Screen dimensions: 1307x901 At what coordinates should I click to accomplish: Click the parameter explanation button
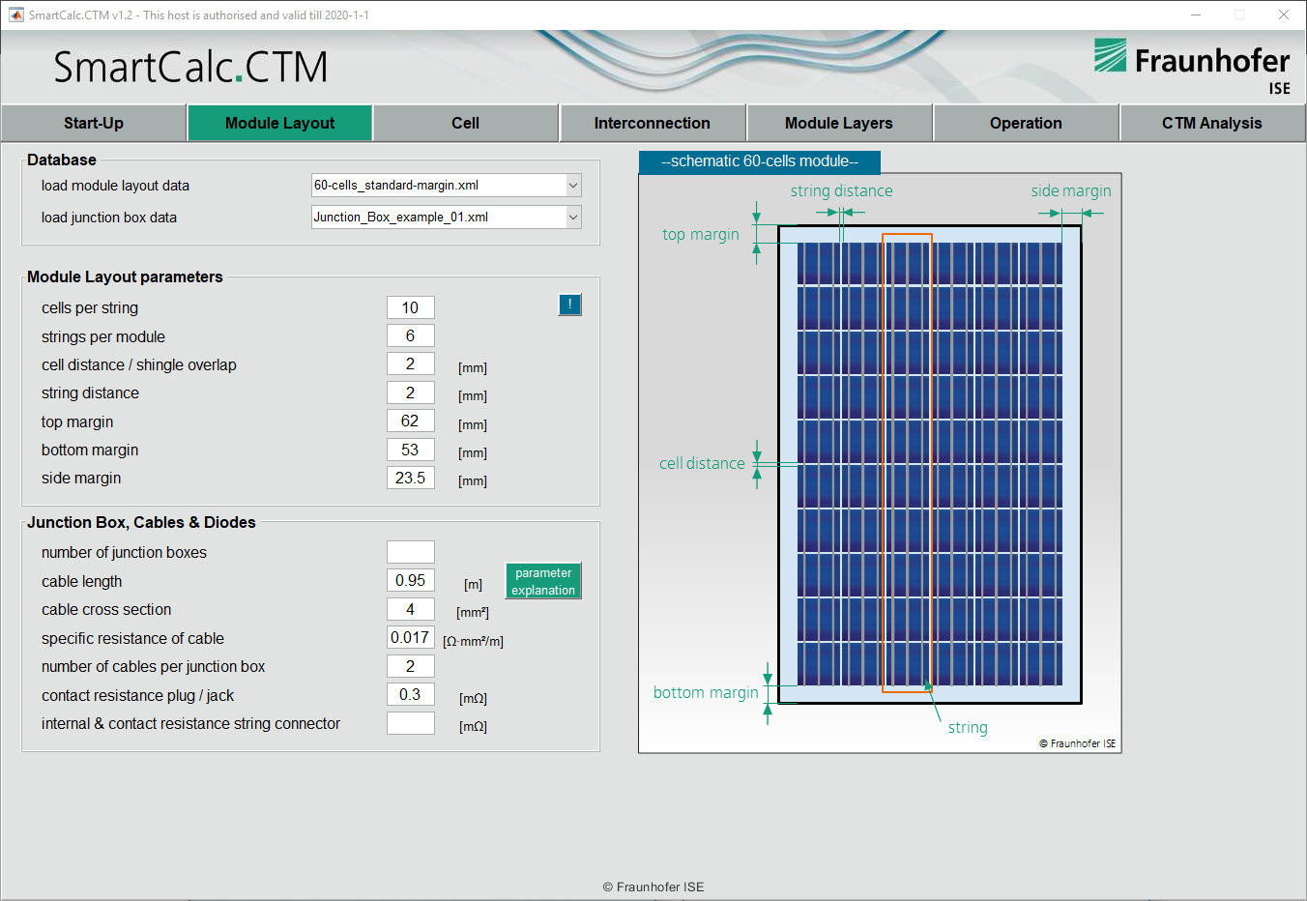[x=543, y=581]
